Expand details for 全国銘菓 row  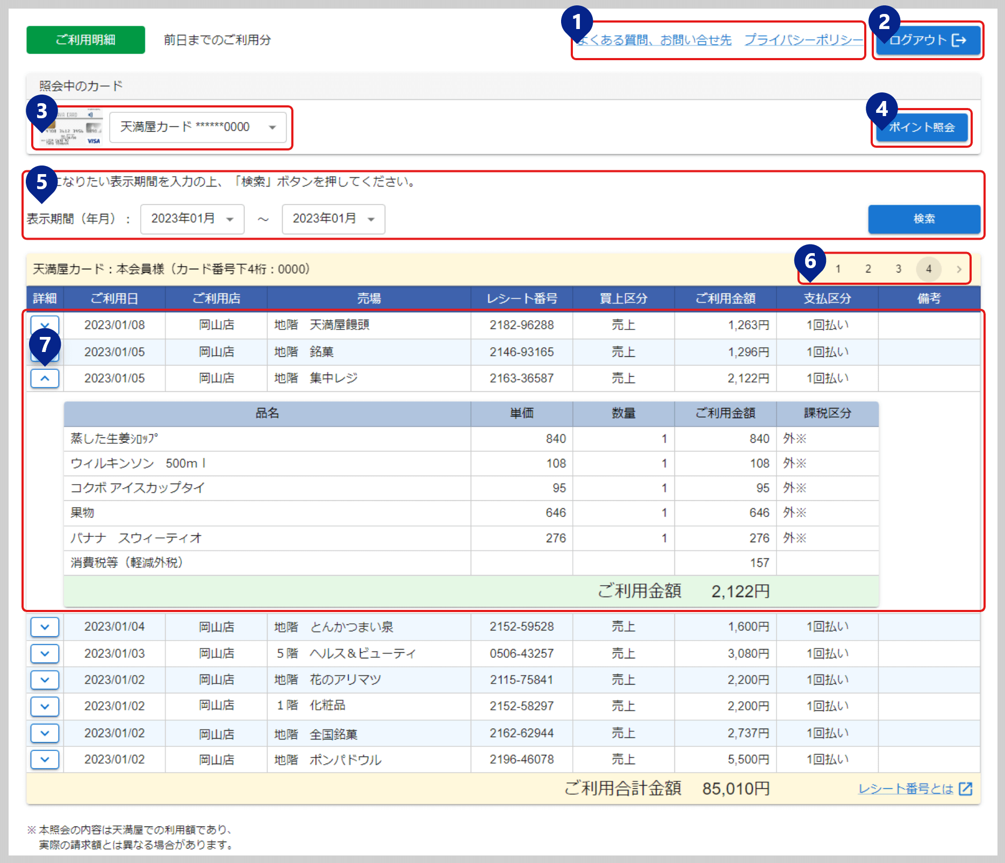(45, 733)
